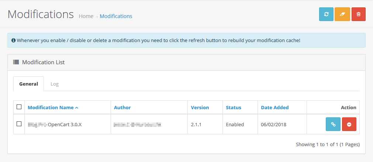Sort the list by Version column

coord(200,107)
